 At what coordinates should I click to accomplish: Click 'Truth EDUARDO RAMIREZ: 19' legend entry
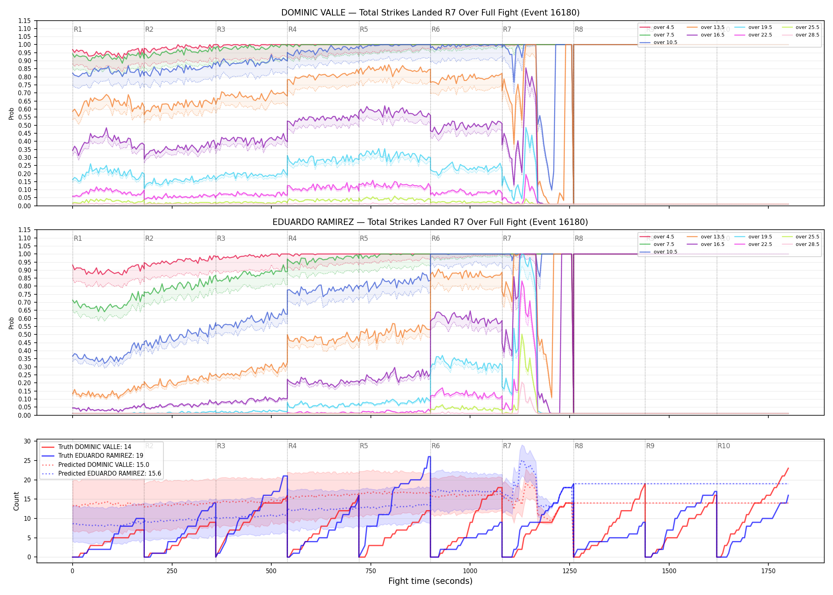point(92,456)
